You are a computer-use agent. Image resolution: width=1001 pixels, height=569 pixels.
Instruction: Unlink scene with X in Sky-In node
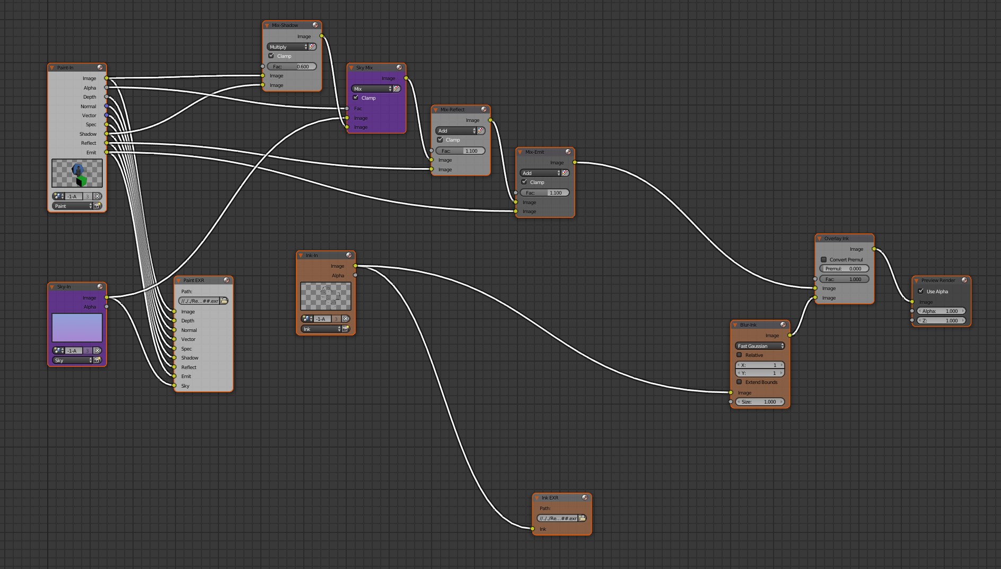(x=97, y=351)
